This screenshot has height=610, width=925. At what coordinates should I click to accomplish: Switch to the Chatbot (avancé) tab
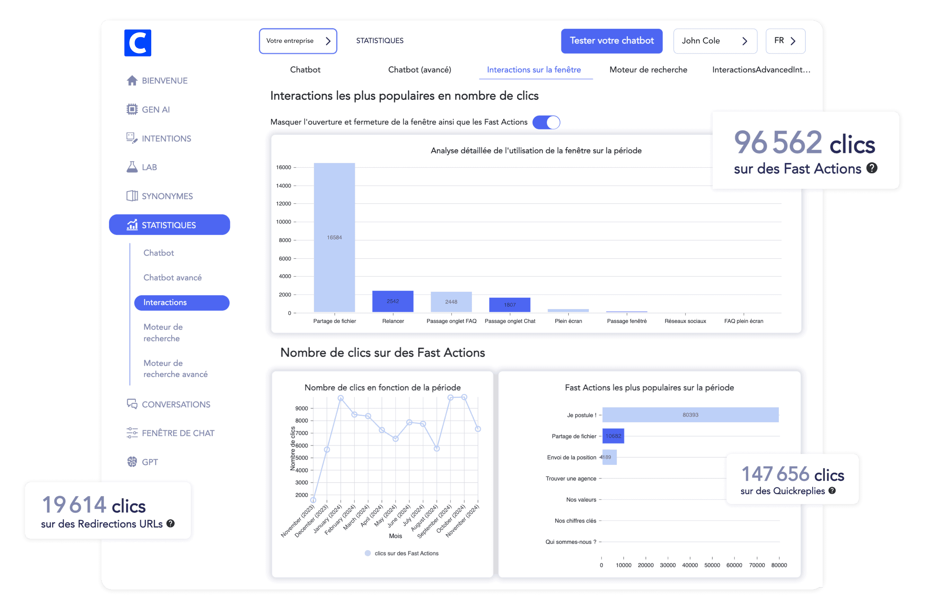pyautogui.click(x=419, y=70)
